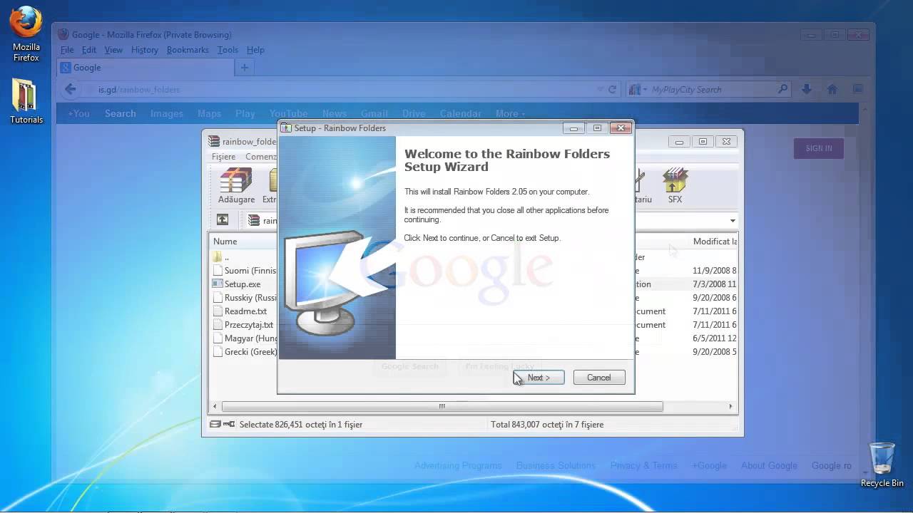Open the Firefox View menu

pyautogui.click(x=113, y=50)
